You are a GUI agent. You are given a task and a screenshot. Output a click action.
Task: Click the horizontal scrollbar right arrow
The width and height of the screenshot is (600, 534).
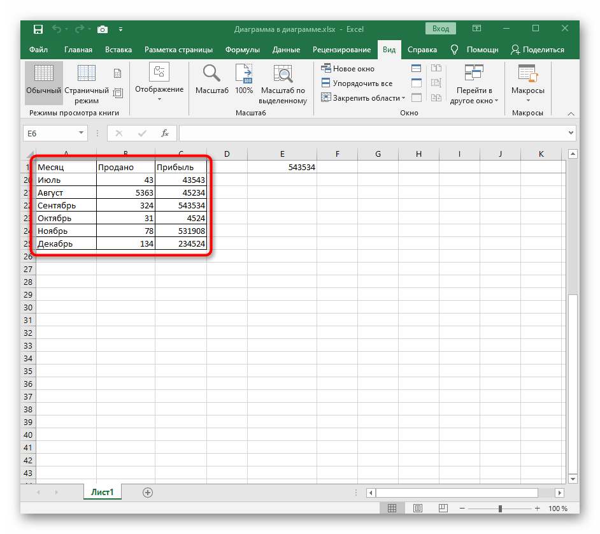click(x=559, y=493)
